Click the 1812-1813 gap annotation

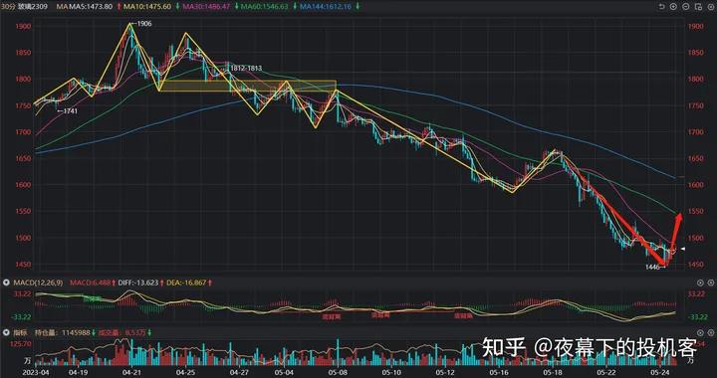[246, 68]
